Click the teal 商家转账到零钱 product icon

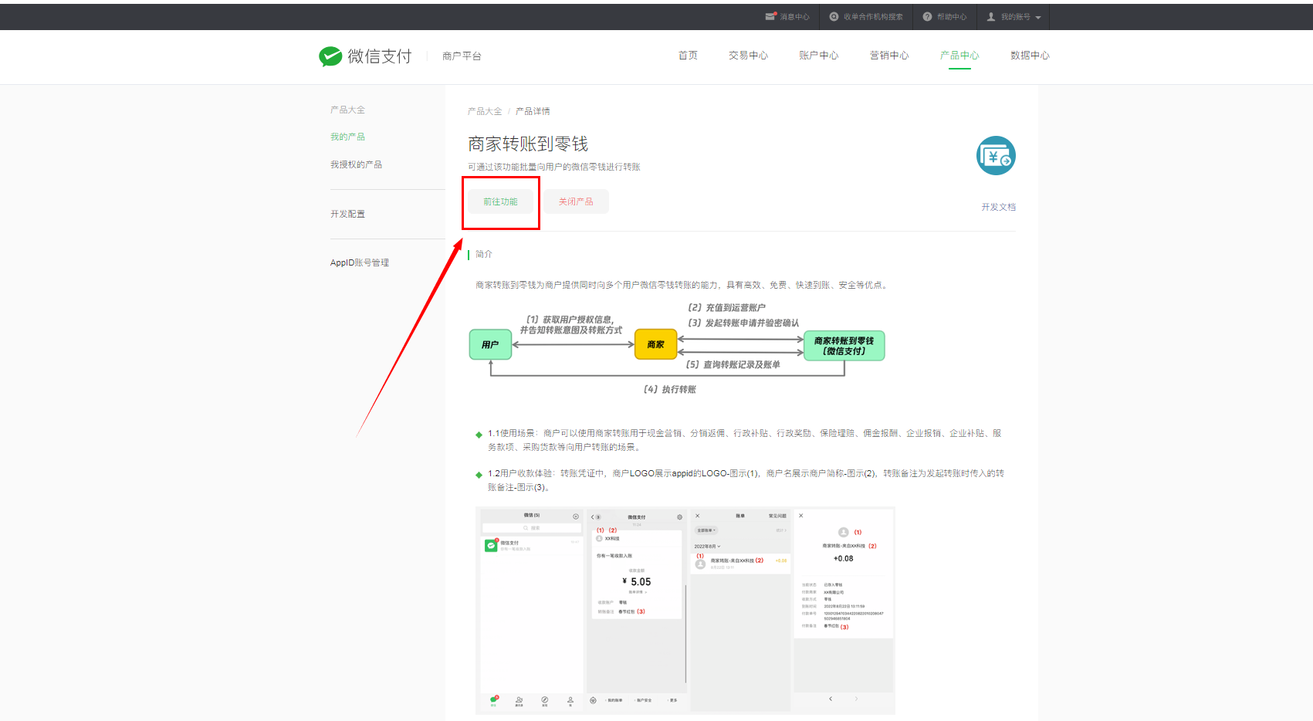996,156
